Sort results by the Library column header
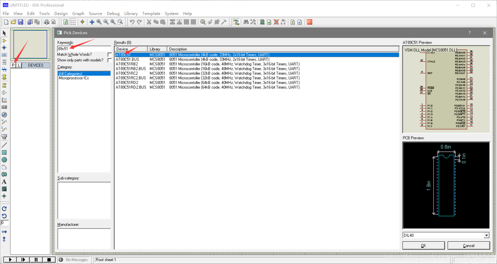Screen dimensions: 497x264 tap(157, 49)
